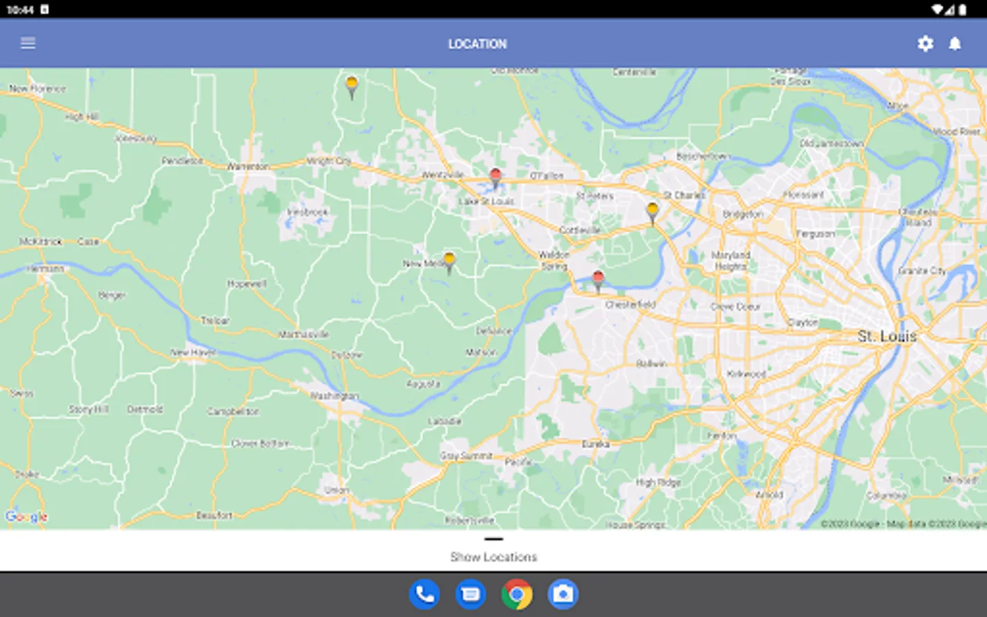Screen dimensions: 987x617
Task: Click the LOCATION title in header
Action: coord(478,44)
